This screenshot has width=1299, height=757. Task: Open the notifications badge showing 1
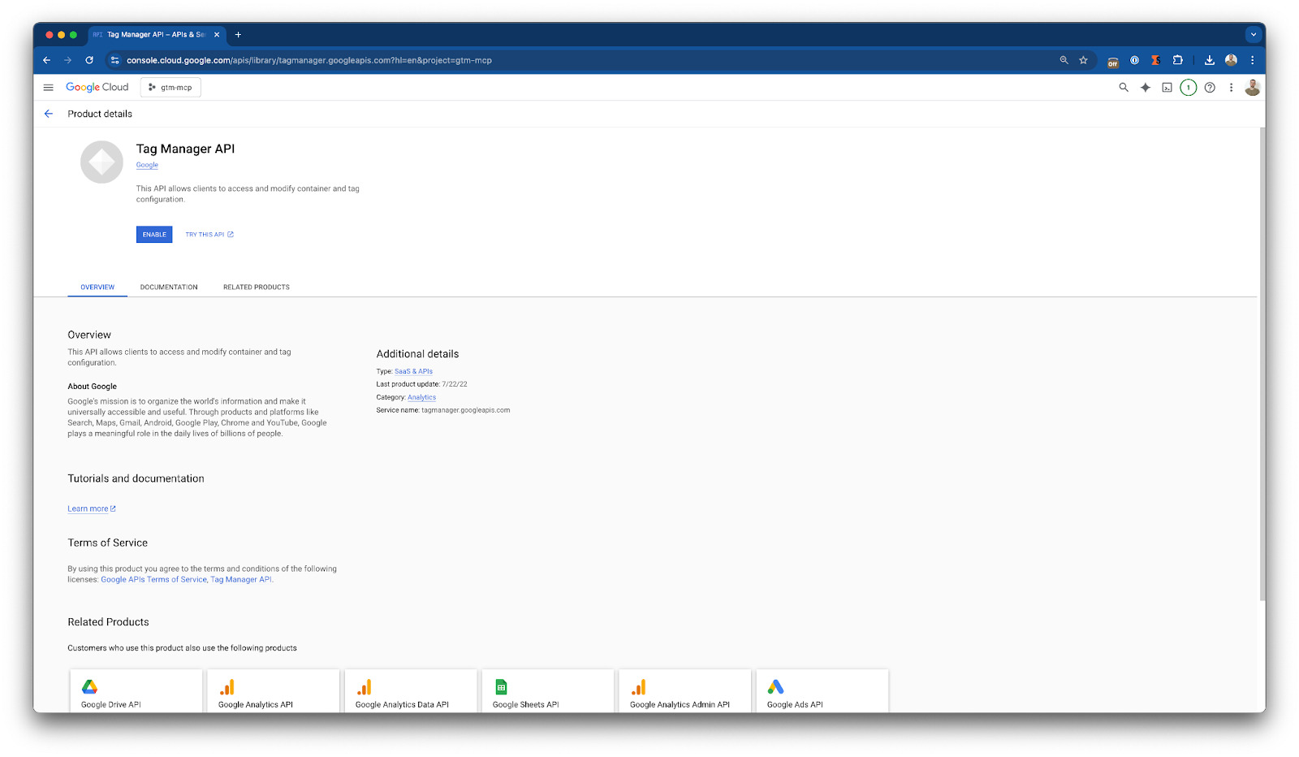coord(1189,88)
